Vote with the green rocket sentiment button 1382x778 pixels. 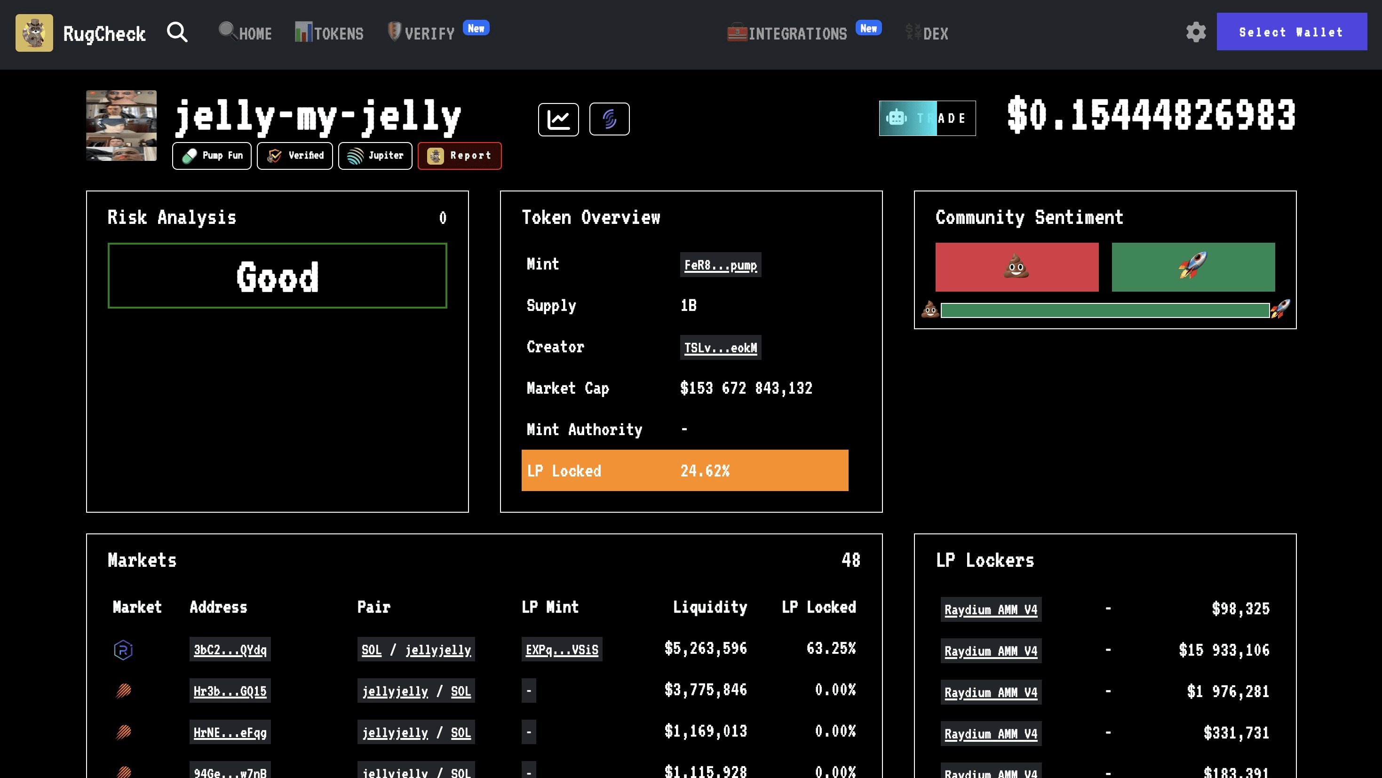(x=1192, y=267)
